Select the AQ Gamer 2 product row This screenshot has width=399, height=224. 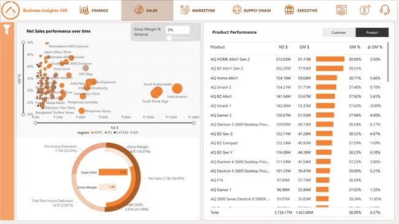click(x=297, y=115)
